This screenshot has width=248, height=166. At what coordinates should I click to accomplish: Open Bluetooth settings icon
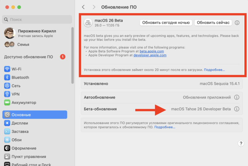7,77
